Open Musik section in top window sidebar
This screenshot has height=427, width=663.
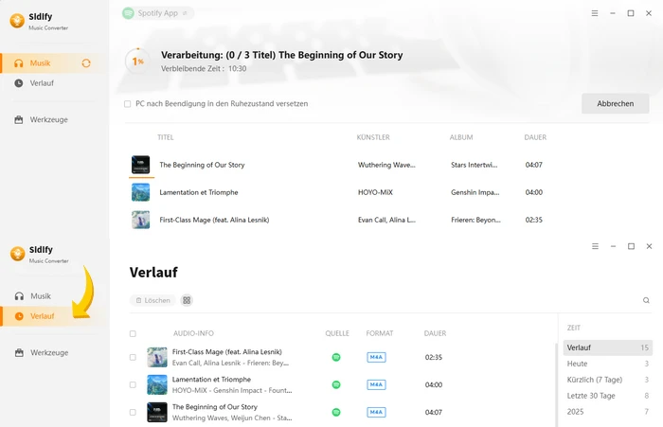coord(40,63)
